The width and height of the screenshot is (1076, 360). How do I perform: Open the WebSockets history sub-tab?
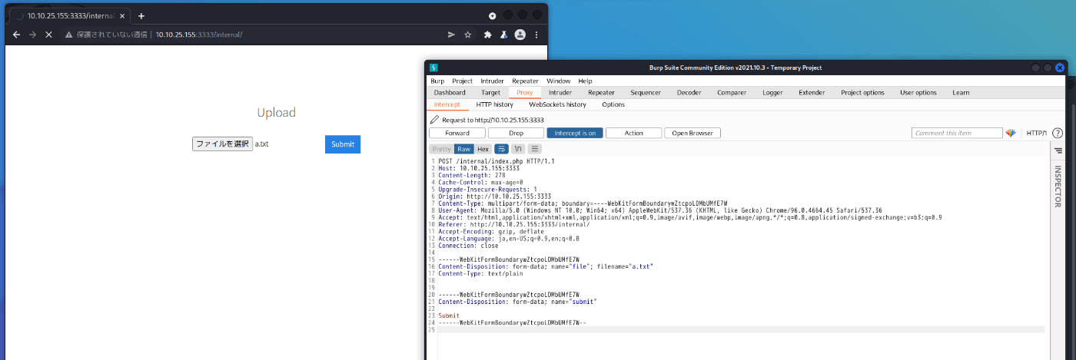click(x=558, y=104)
